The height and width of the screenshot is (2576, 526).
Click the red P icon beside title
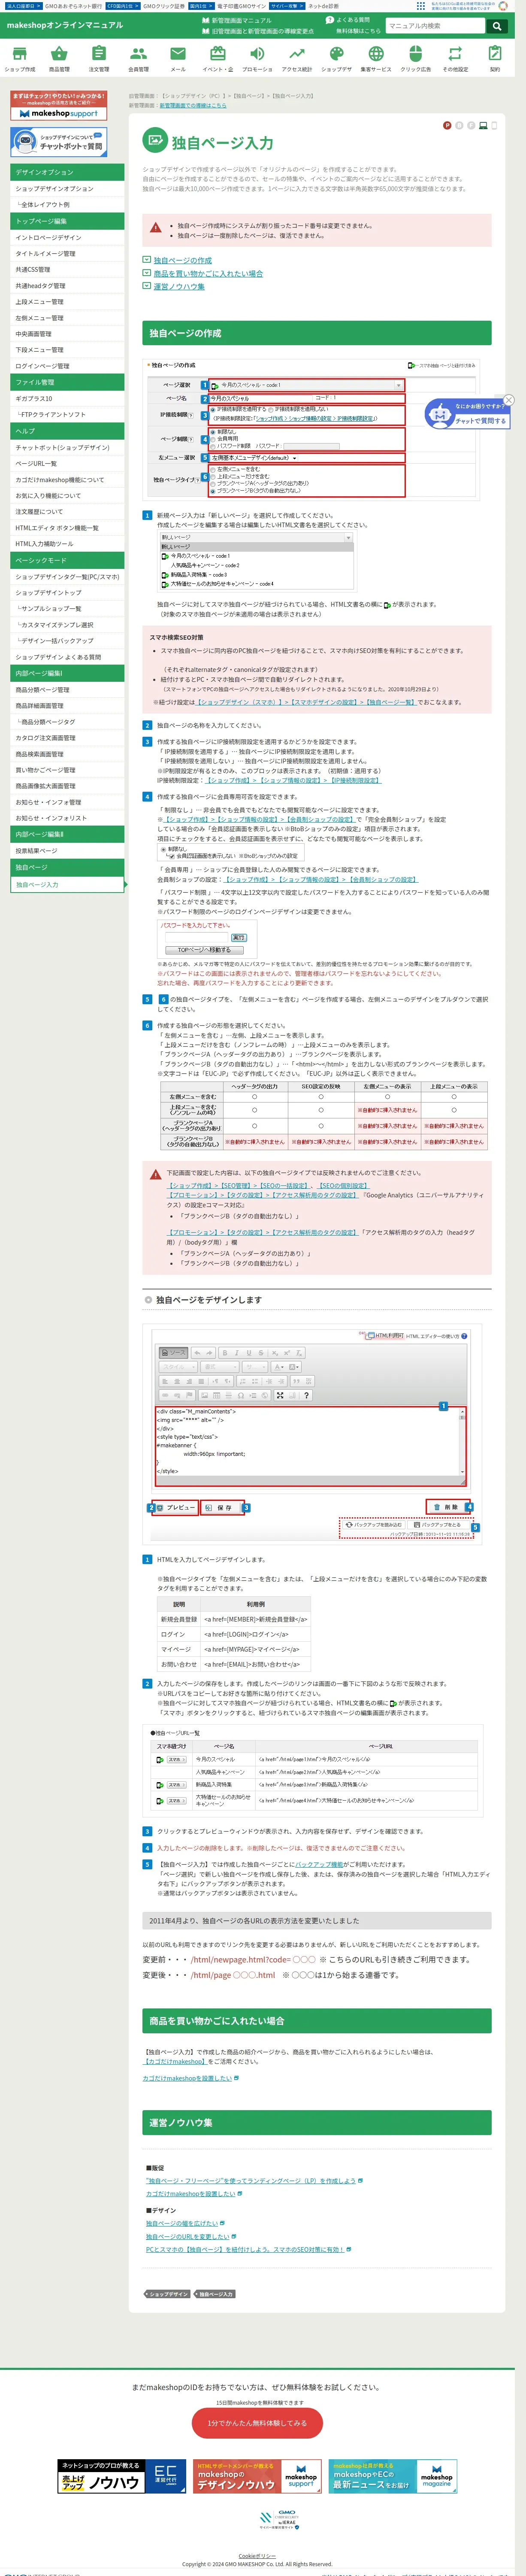[447, 125]
